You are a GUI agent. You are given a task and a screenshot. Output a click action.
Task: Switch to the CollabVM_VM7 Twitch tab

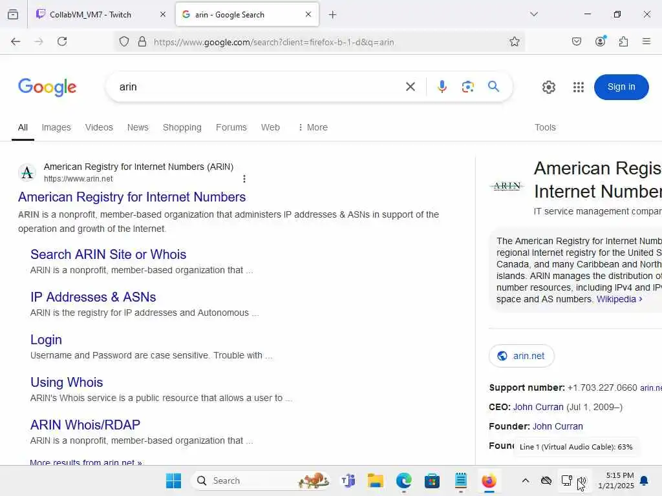click(x=90, y=14)
